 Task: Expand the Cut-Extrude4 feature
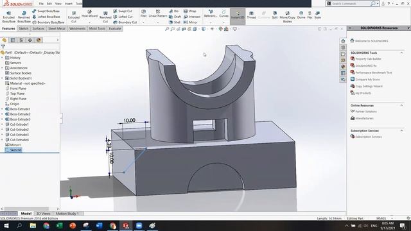(x=3, y=140)
